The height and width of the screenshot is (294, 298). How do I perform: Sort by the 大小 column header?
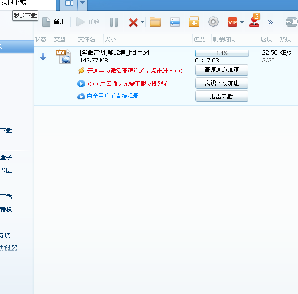(x=110, y=39)
